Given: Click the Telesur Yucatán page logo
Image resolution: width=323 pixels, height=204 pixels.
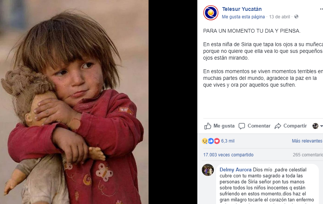Looking at the screenshot, I should [x=210, y=13].
